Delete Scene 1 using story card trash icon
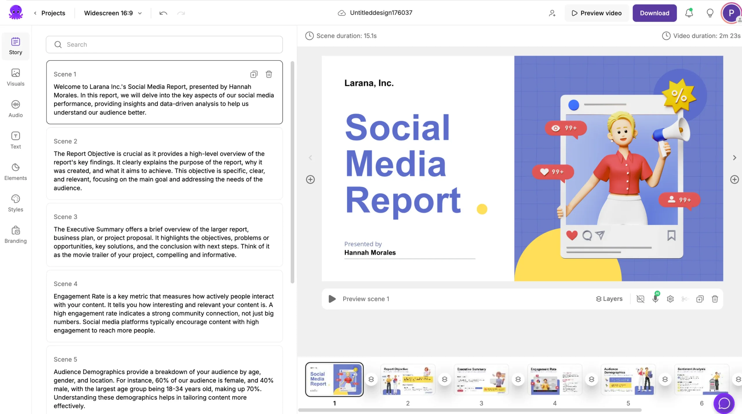 coord(269,74)
